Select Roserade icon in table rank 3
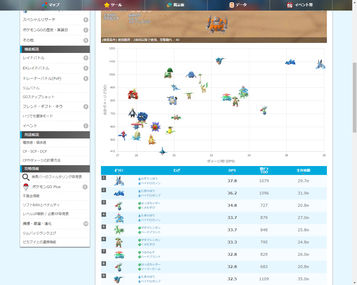 pos(119,206)
